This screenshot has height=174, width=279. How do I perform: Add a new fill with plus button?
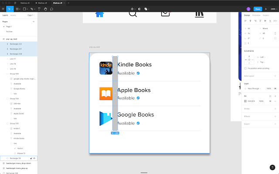pyautogui.click(x=275, y=96)
